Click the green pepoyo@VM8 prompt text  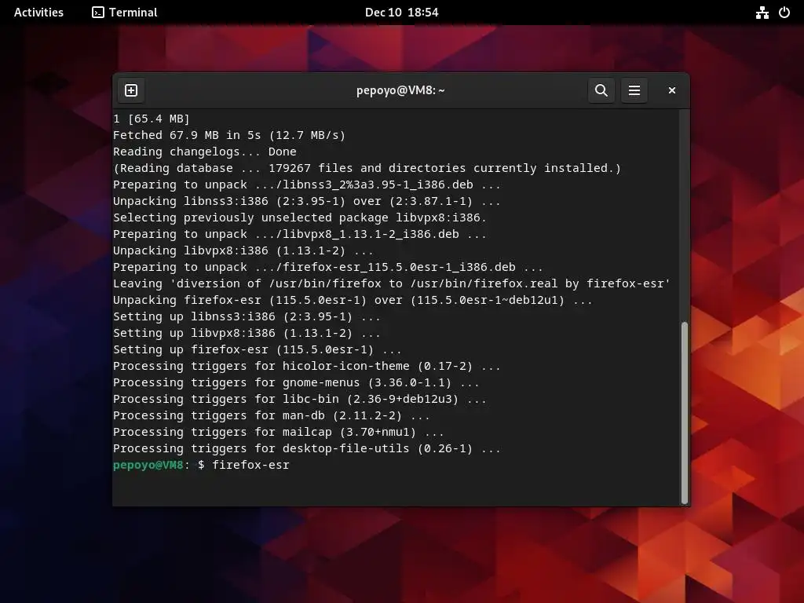148,465
